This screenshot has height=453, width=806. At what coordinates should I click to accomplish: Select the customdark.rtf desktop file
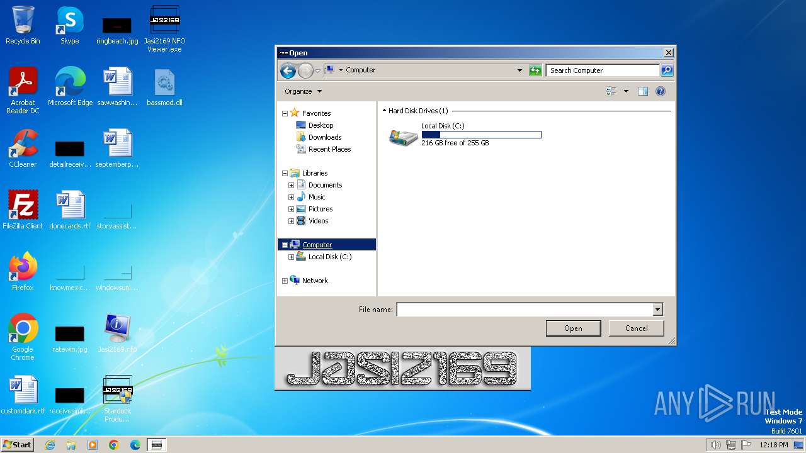(23, 395)
